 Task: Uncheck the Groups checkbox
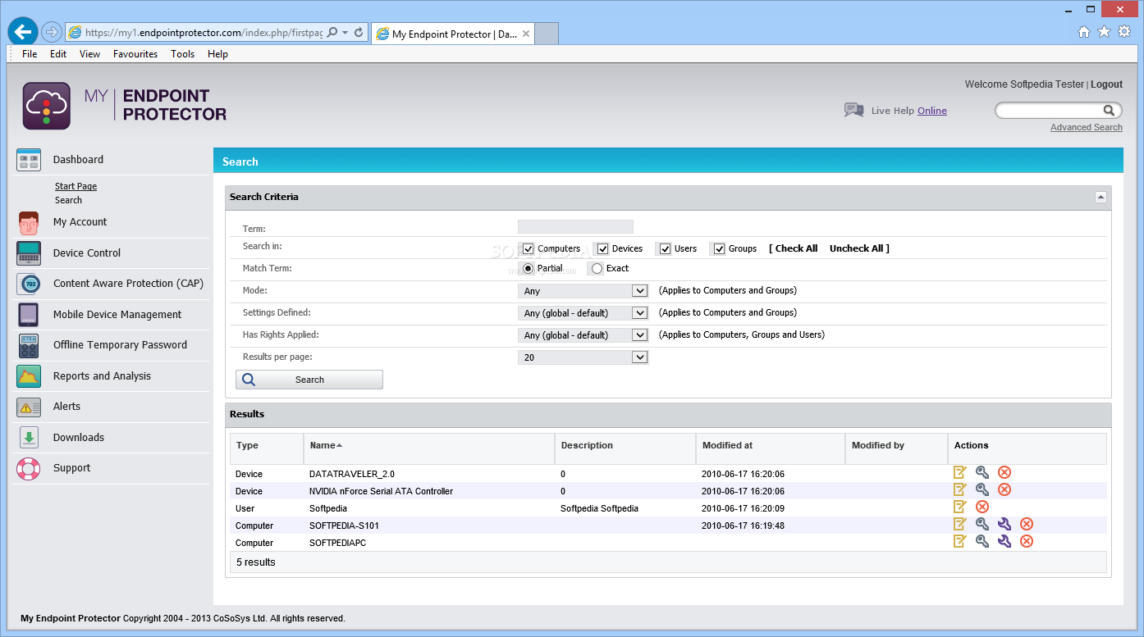[x=719, y=248]
